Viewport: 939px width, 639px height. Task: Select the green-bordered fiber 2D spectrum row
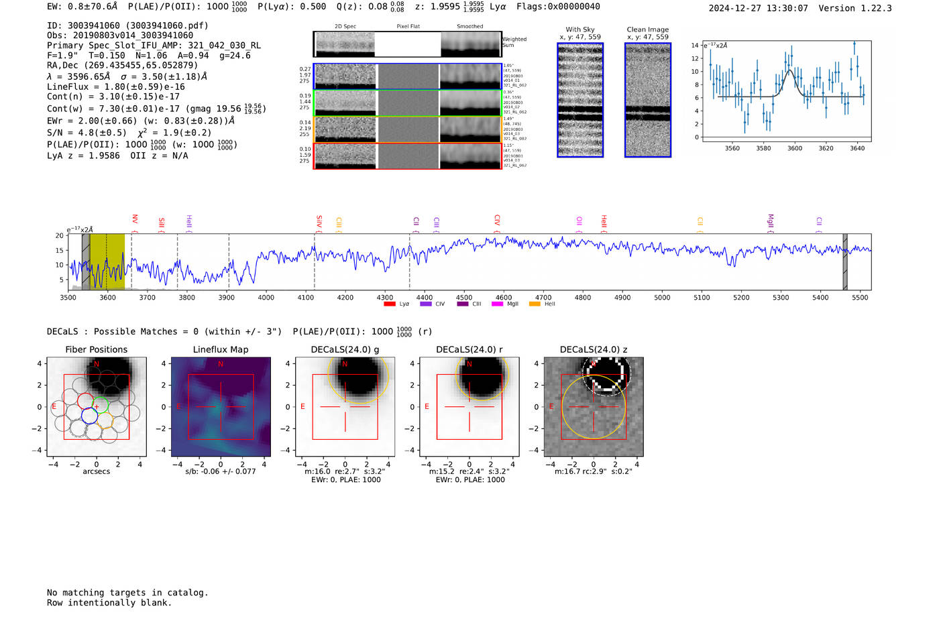(x=407, y=103)
